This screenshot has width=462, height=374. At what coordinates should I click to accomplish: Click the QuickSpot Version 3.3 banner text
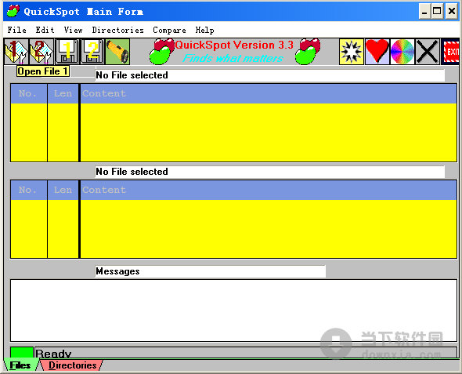pos(234,45)
